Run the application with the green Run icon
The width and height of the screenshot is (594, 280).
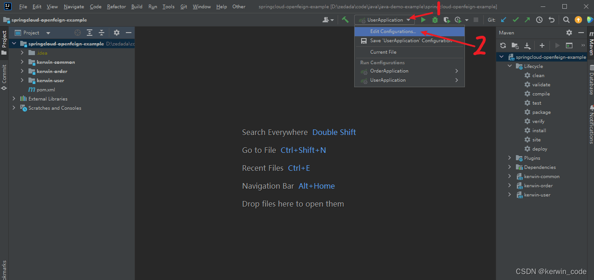pyautogui.click(x=423, y=20)
